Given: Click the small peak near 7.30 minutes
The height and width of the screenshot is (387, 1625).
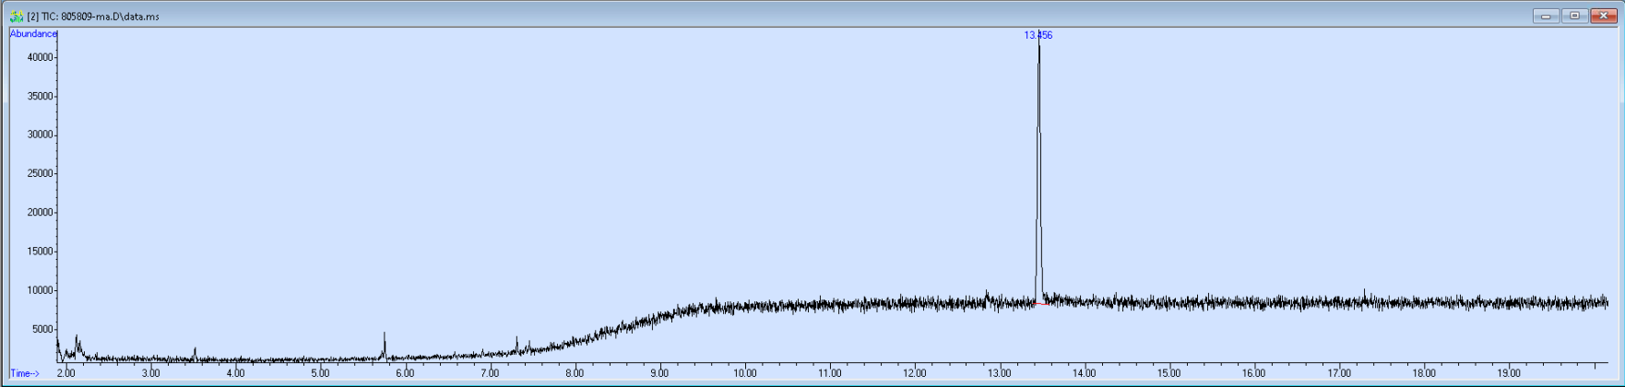Looking at the screenshot, I should click(x=517, y=345).
